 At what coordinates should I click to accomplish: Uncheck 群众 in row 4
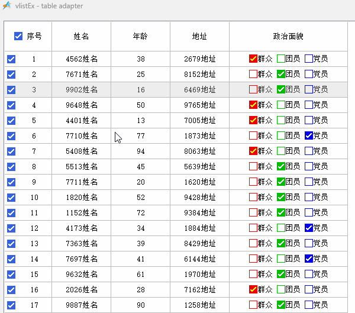253,105
